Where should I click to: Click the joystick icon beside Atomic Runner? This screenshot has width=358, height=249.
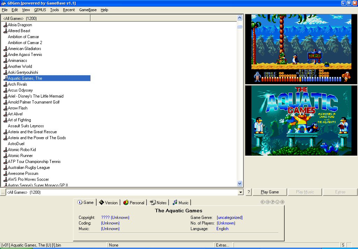pyautogui.click(x=6, y=156)
